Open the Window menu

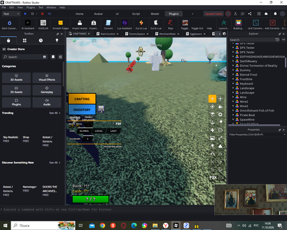click(x=51, y=7)
